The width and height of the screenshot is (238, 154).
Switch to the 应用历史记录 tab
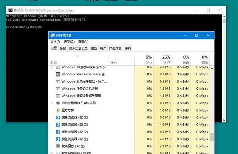(78, 48)
